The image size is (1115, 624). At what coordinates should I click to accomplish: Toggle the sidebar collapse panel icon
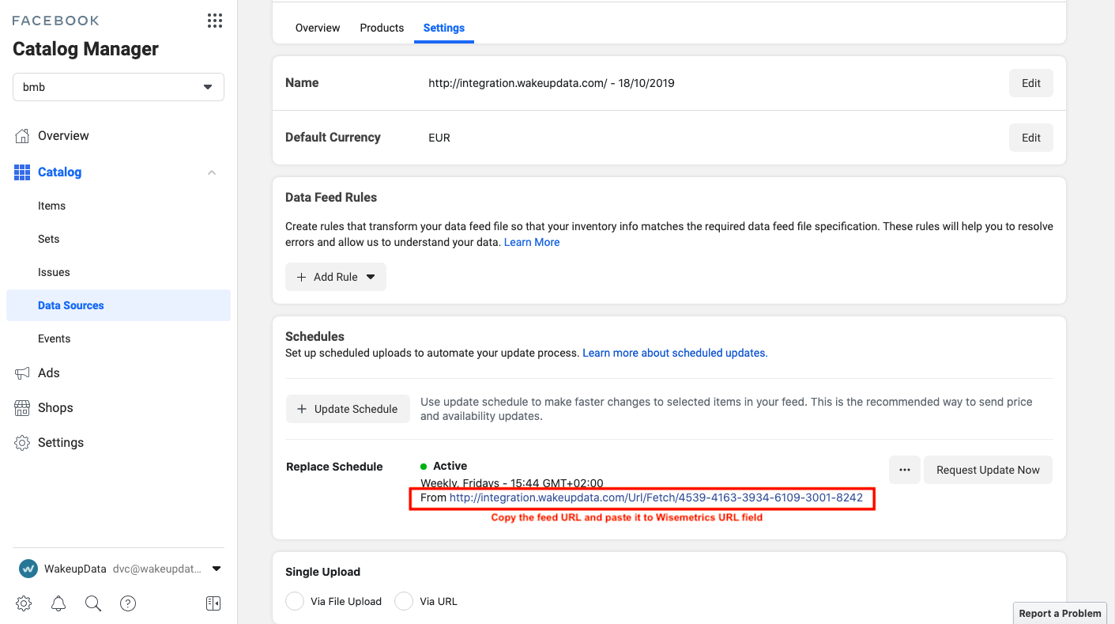point(213,603)
